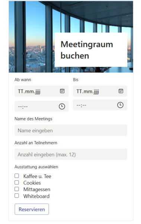The height and width of the screenshot is (224, 141).
Task: Select the Bis time field
Action: point(100,105)
